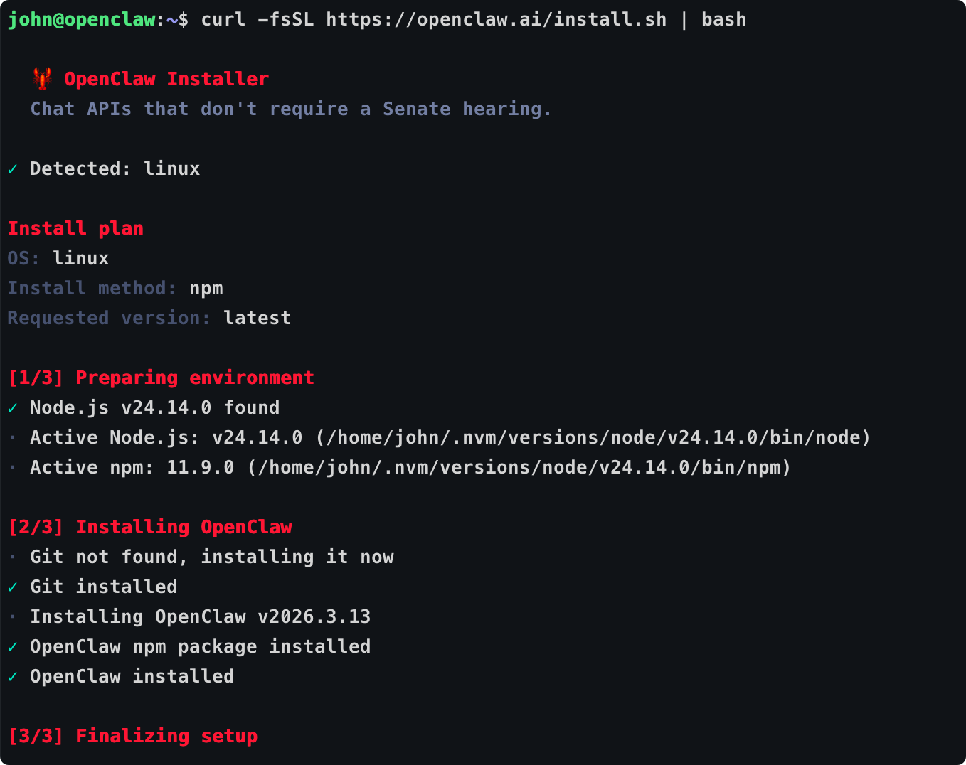Click the npm binary path ending in bin/npm

519,467
